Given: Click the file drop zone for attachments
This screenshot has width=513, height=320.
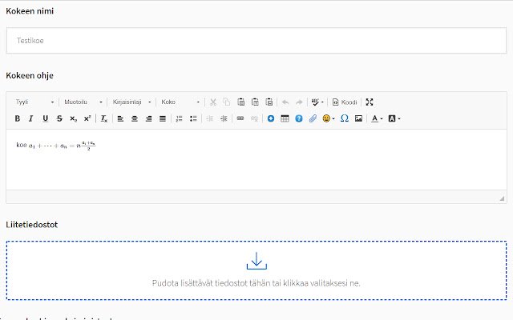Looking at the screenshot, I should tap(256, 270).
